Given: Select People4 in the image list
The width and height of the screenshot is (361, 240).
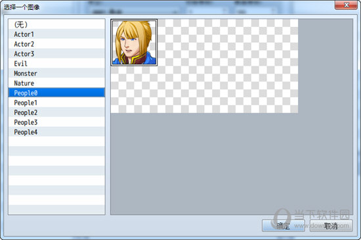Looking at the screenshot, I should pos(56,132).
